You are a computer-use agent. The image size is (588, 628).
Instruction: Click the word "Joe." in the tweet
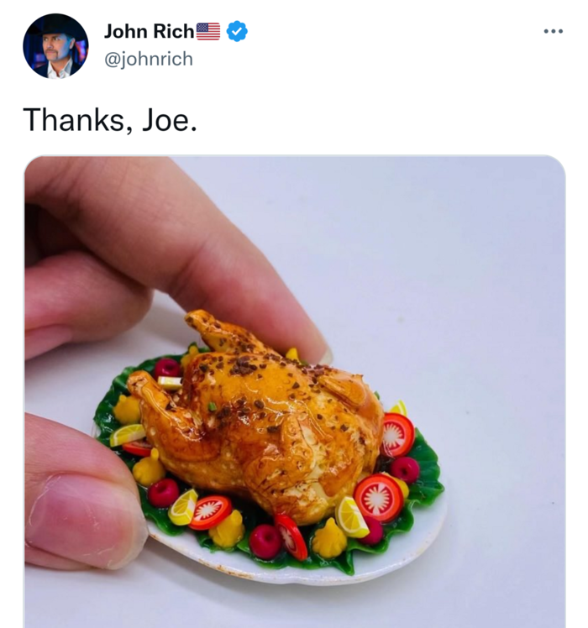tap(170, 120)
